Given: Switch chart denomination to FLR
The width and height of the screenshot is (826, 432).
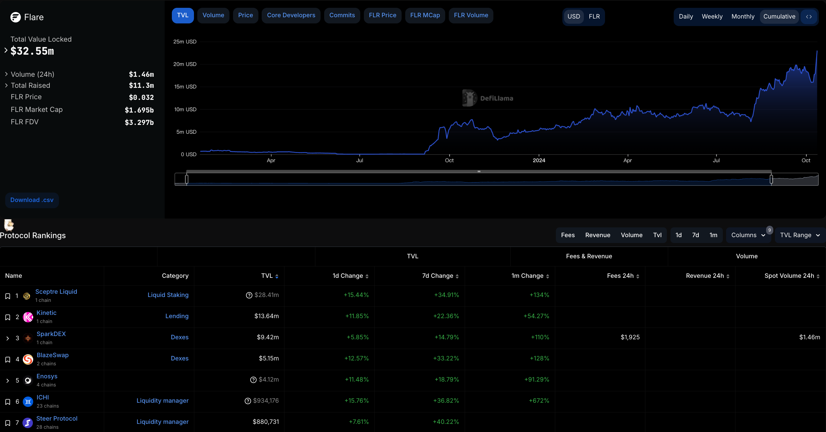Looking at the screenshot, I should tap(594, 17).
